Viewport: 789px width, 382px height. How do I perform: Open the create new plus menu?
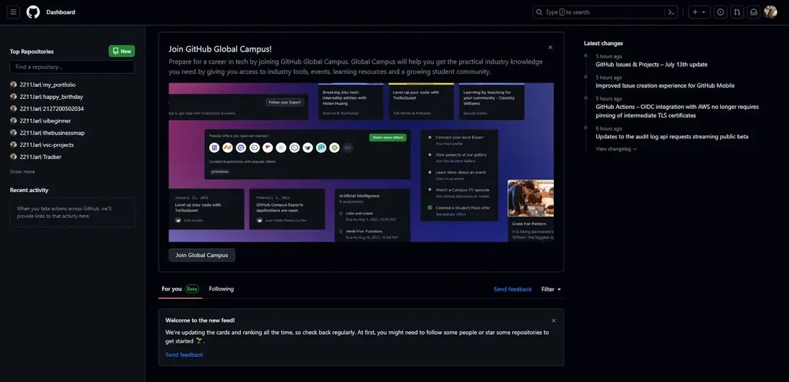(699, 12)
